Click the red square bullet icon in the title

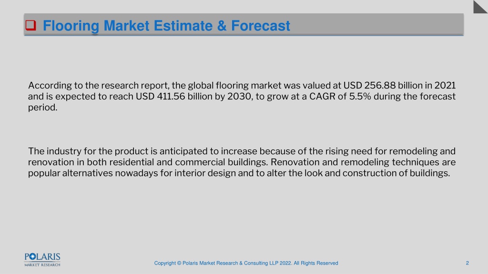[30, 25]
